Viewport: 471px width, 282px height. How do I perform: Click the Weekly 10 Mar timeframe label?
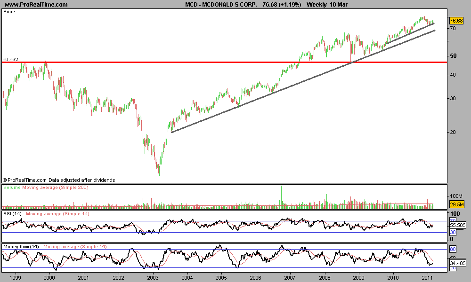tap(327, 5)
